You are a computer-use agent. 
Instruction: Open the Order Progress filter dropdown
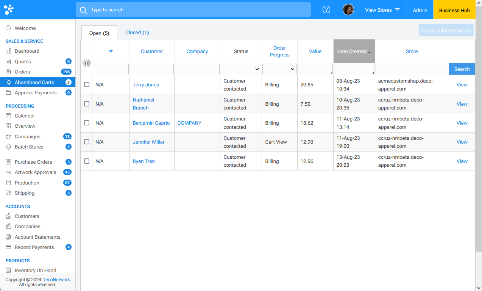coord(279,69)
